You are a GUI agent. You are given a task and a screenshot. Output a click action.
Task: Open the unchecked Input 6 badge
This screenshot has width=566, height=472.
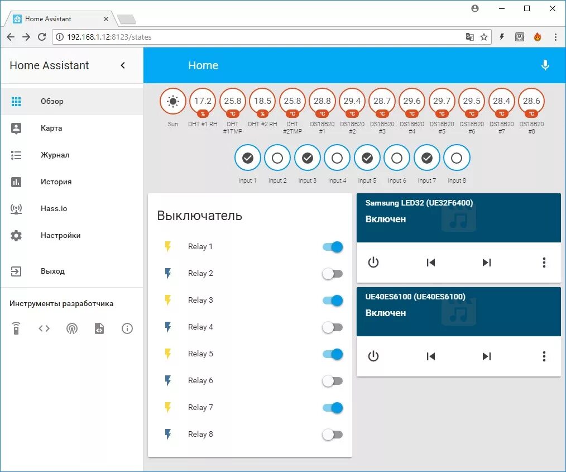click(x=397, y=158)
